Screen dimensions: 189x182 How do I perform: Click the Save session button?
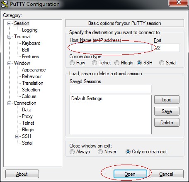167,111
